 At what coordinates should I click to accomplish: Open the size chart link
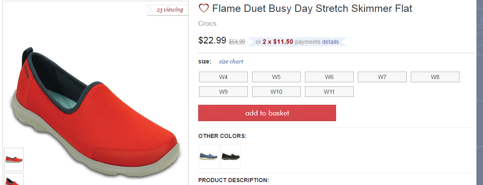tap(231, 62)
